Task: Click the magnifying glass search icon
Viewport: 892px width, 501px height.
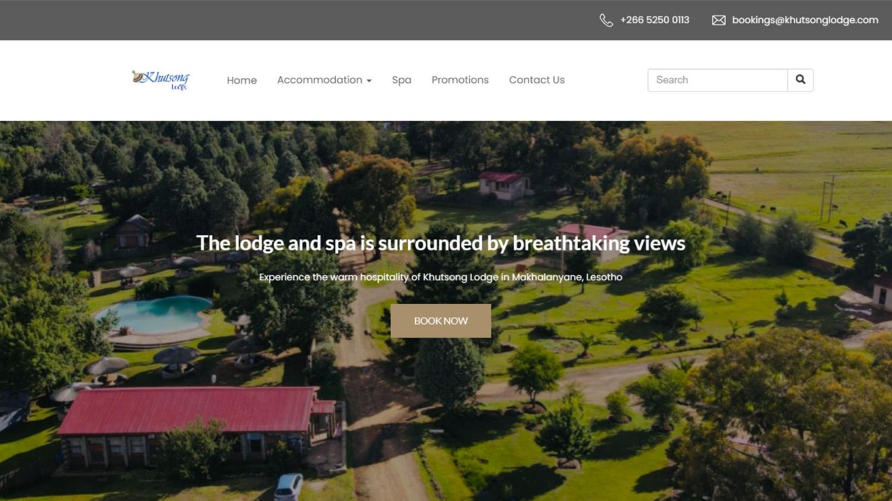Action: pos(800,80)
